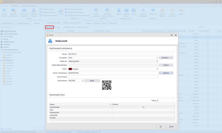
Task: Open the Status dropdown list
Action: coord(157,69)
